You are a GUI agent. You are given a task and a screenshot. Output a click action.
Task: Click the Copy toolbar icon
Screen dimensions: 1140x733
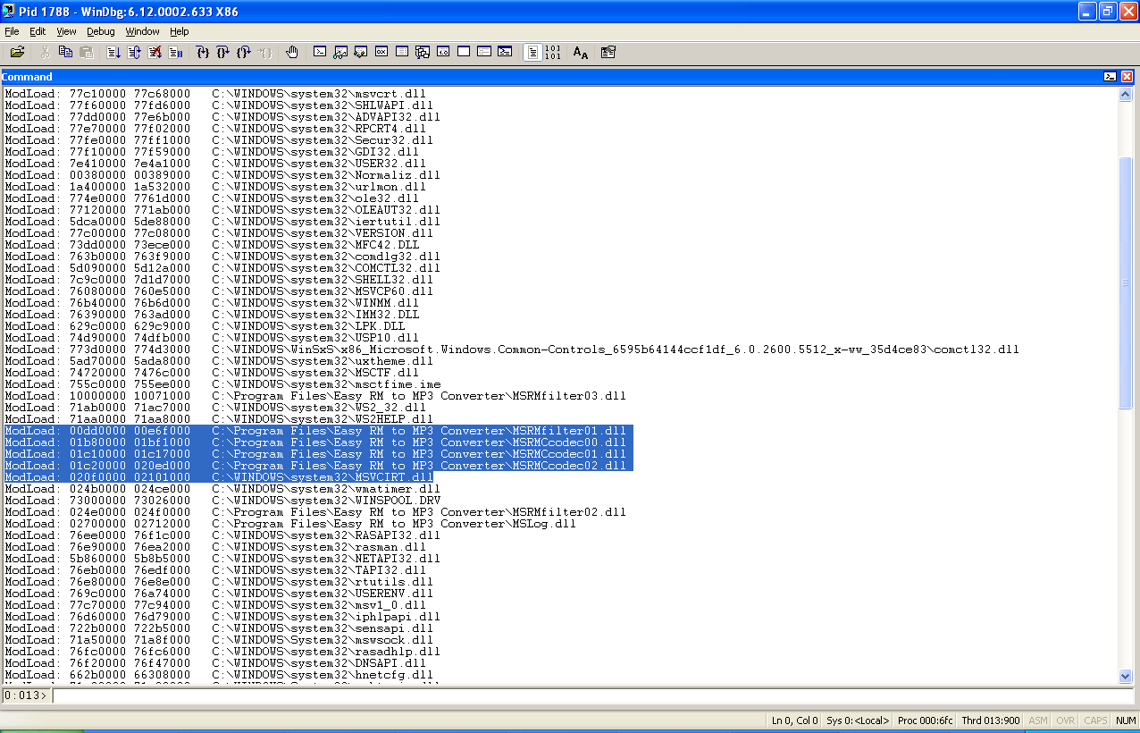tap(65, 53)
